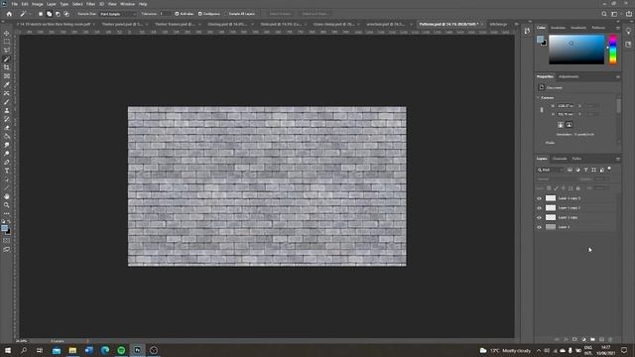The width and height of the screenshot is (635, 357).
Task: Choose New Selection mode icon
Action: pos(41,14)
